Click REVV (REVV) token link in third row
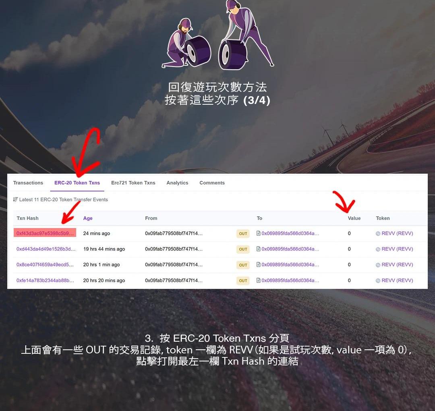Screen dimensions: 435x411 pos(397,264)
